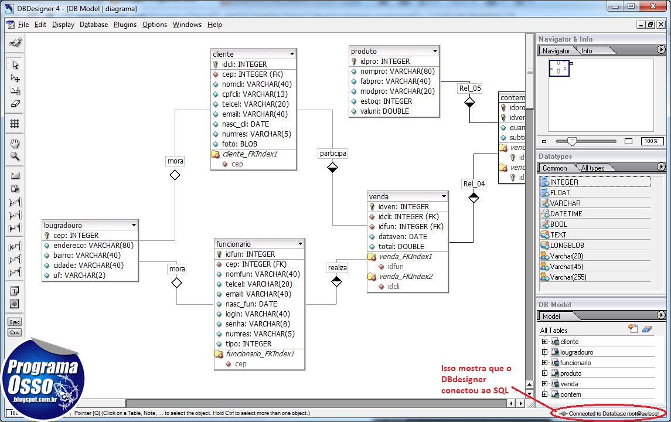The width and height of the screenshot is (671, 422).
Task: Expand lougradouro in the All Tables tree
Action: click(544, 352)
